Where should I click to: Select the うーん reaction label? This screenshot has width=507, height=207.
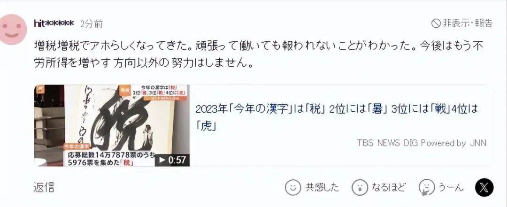[451, 187]
